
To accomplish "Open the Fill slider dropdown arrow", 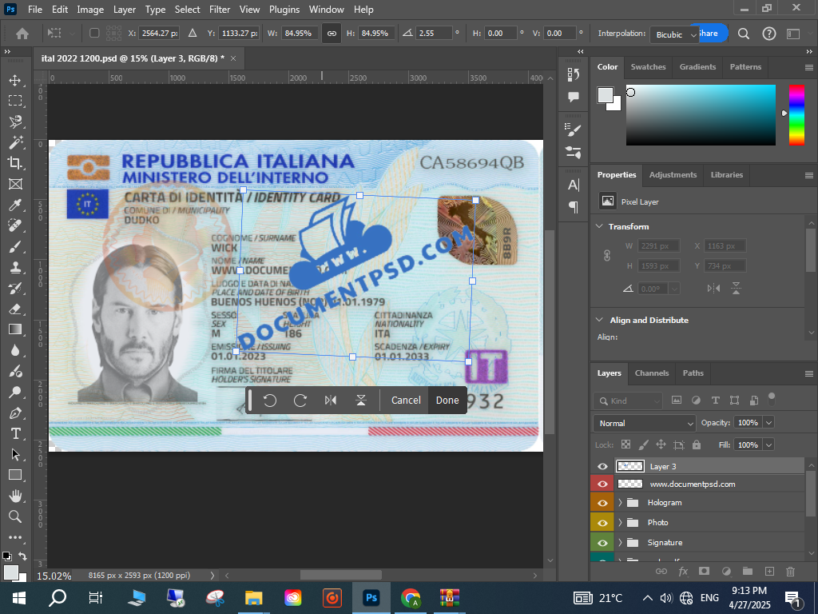I will pyautogui.click(x=769, y=445).
